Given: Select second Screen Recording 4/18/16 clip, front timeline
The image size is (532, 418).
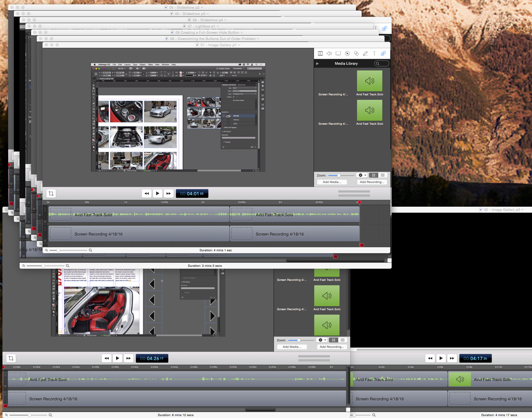Looking at the screenshot, I should click(295, 234).
